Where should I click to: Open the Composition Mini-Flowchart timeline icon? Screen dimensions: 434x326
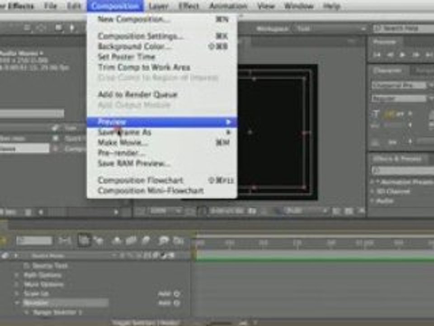pyautogui.click(x=65, y=240)
